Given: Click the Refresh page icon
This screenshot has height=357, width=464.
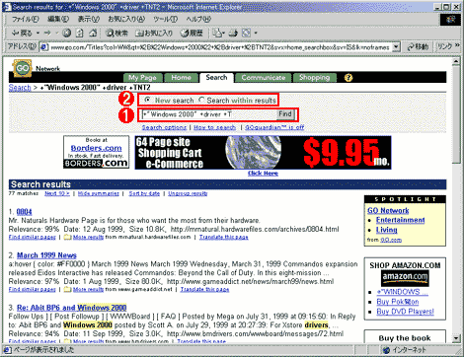Looking at the screenshot, I should click(x=80, y=33).
